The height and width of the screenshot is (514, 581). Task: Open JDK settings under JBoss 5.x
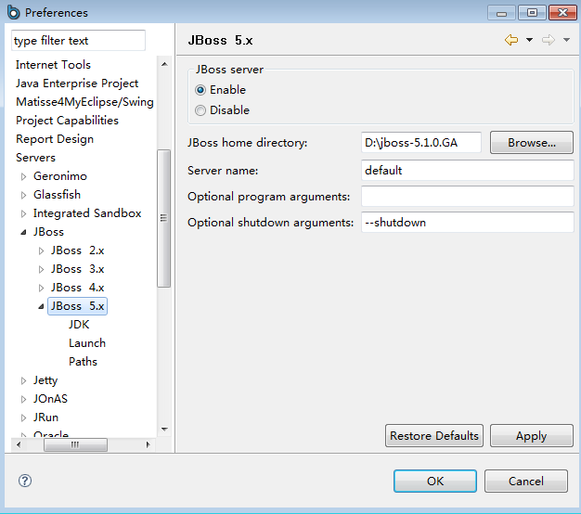(79, 325)
